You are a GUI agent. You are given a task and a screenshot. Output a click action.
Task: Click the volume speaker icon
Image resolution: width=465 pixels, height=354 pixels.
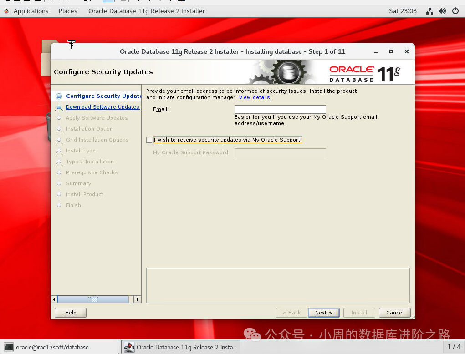(442, 11)
